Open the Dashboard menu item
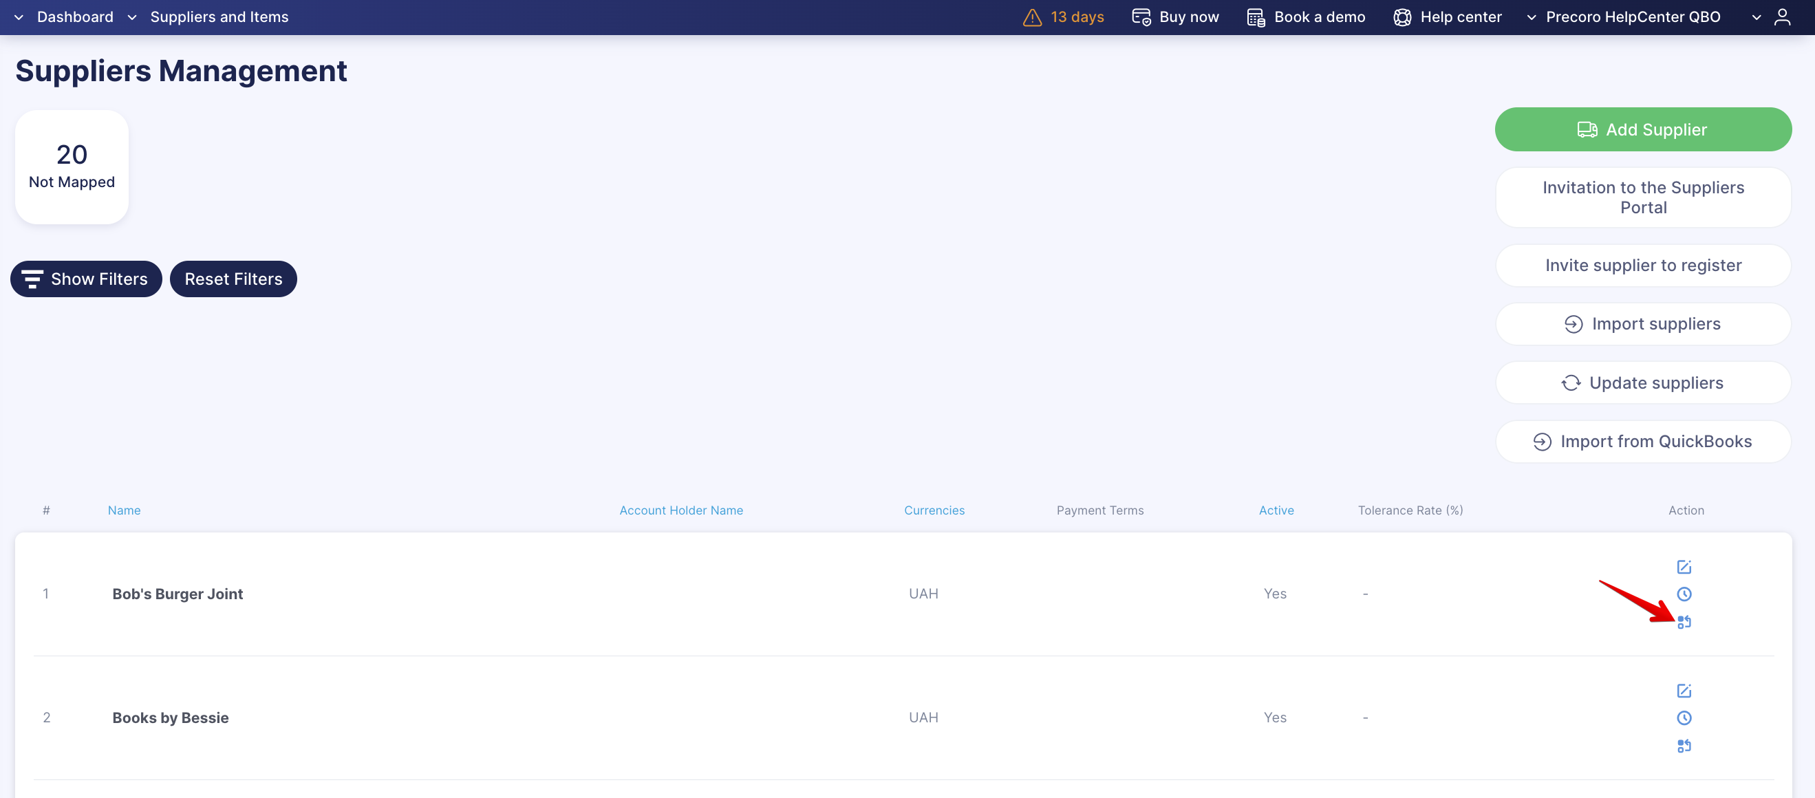Image resolution: width=1815 pixels, height=798 pixels. click(76, 17)
